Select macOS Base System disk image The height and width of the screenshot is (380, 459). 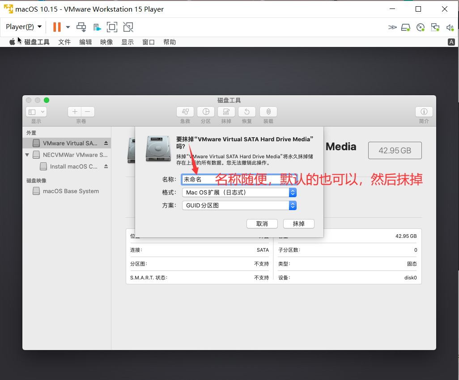pos(67,191)
